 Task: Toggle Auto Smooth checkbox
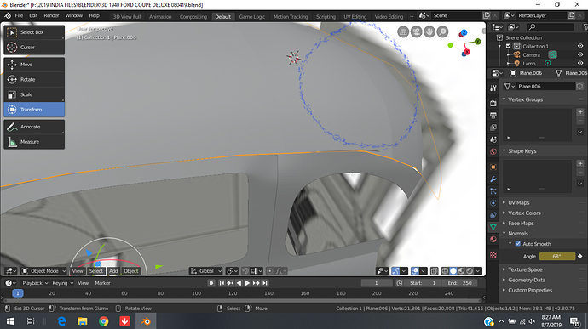(518, 244)
